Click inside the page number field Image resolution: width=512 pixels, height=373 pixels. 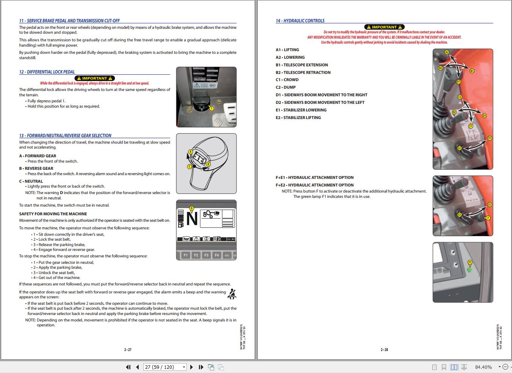[x=161, y=367]
